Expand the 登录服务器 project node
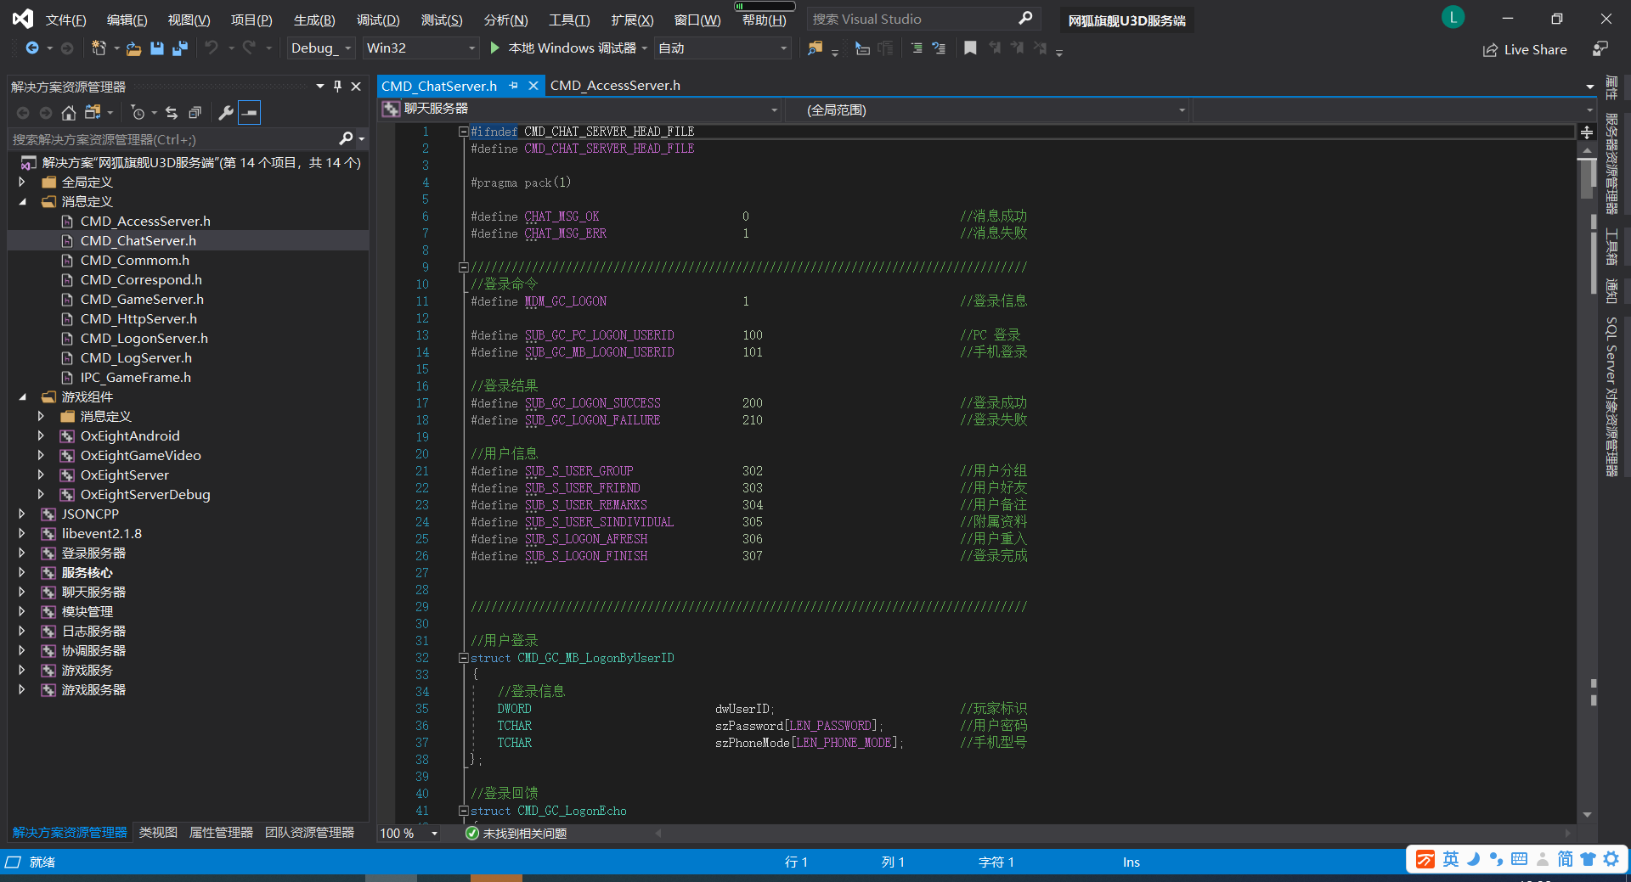Screen dimensions: 1631x882 (x=22, y=553)
